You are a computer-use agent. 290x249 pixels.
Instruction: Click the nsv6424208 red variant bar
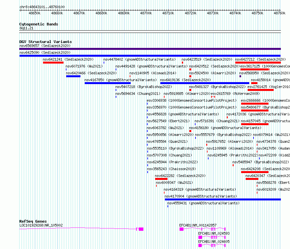pos(255,172)
